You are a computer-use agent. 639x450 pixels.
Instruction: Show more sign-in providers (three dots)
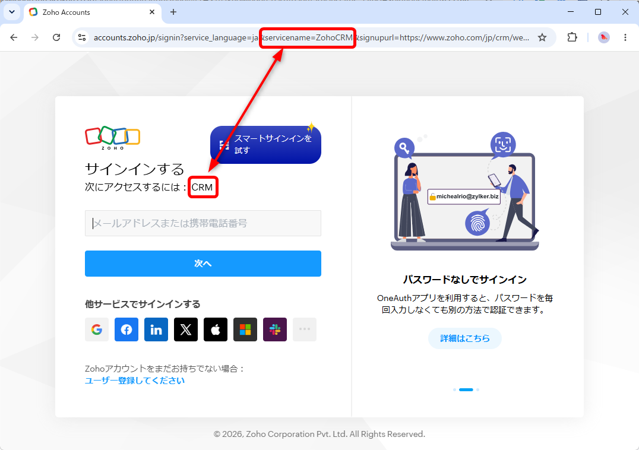pos(305,329)
